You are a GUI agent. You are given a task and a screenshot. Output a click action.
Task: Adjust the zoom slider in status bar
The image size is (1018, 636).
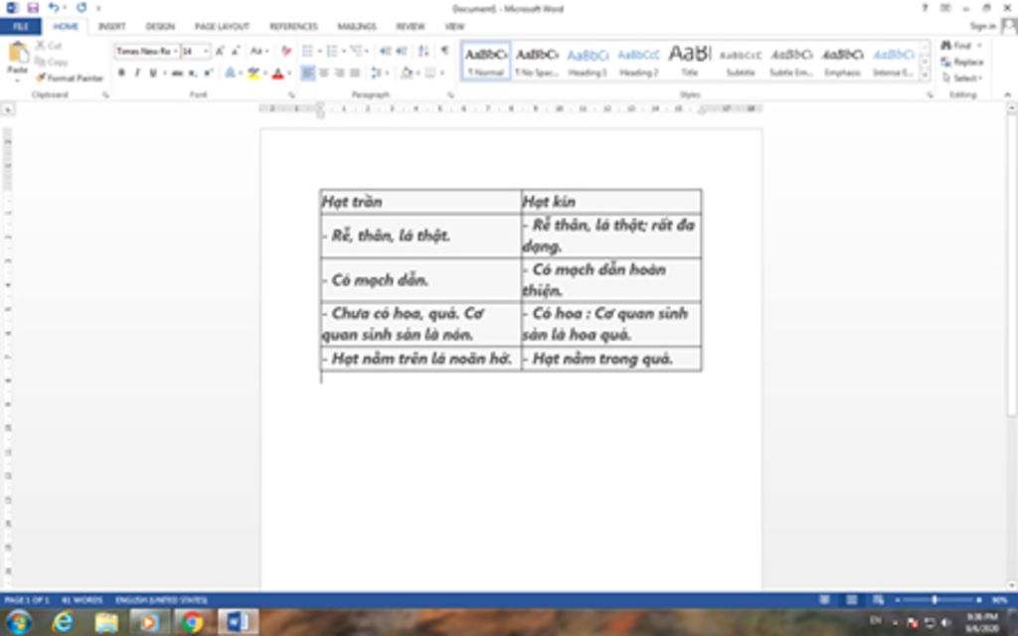[x=933, y=600]
